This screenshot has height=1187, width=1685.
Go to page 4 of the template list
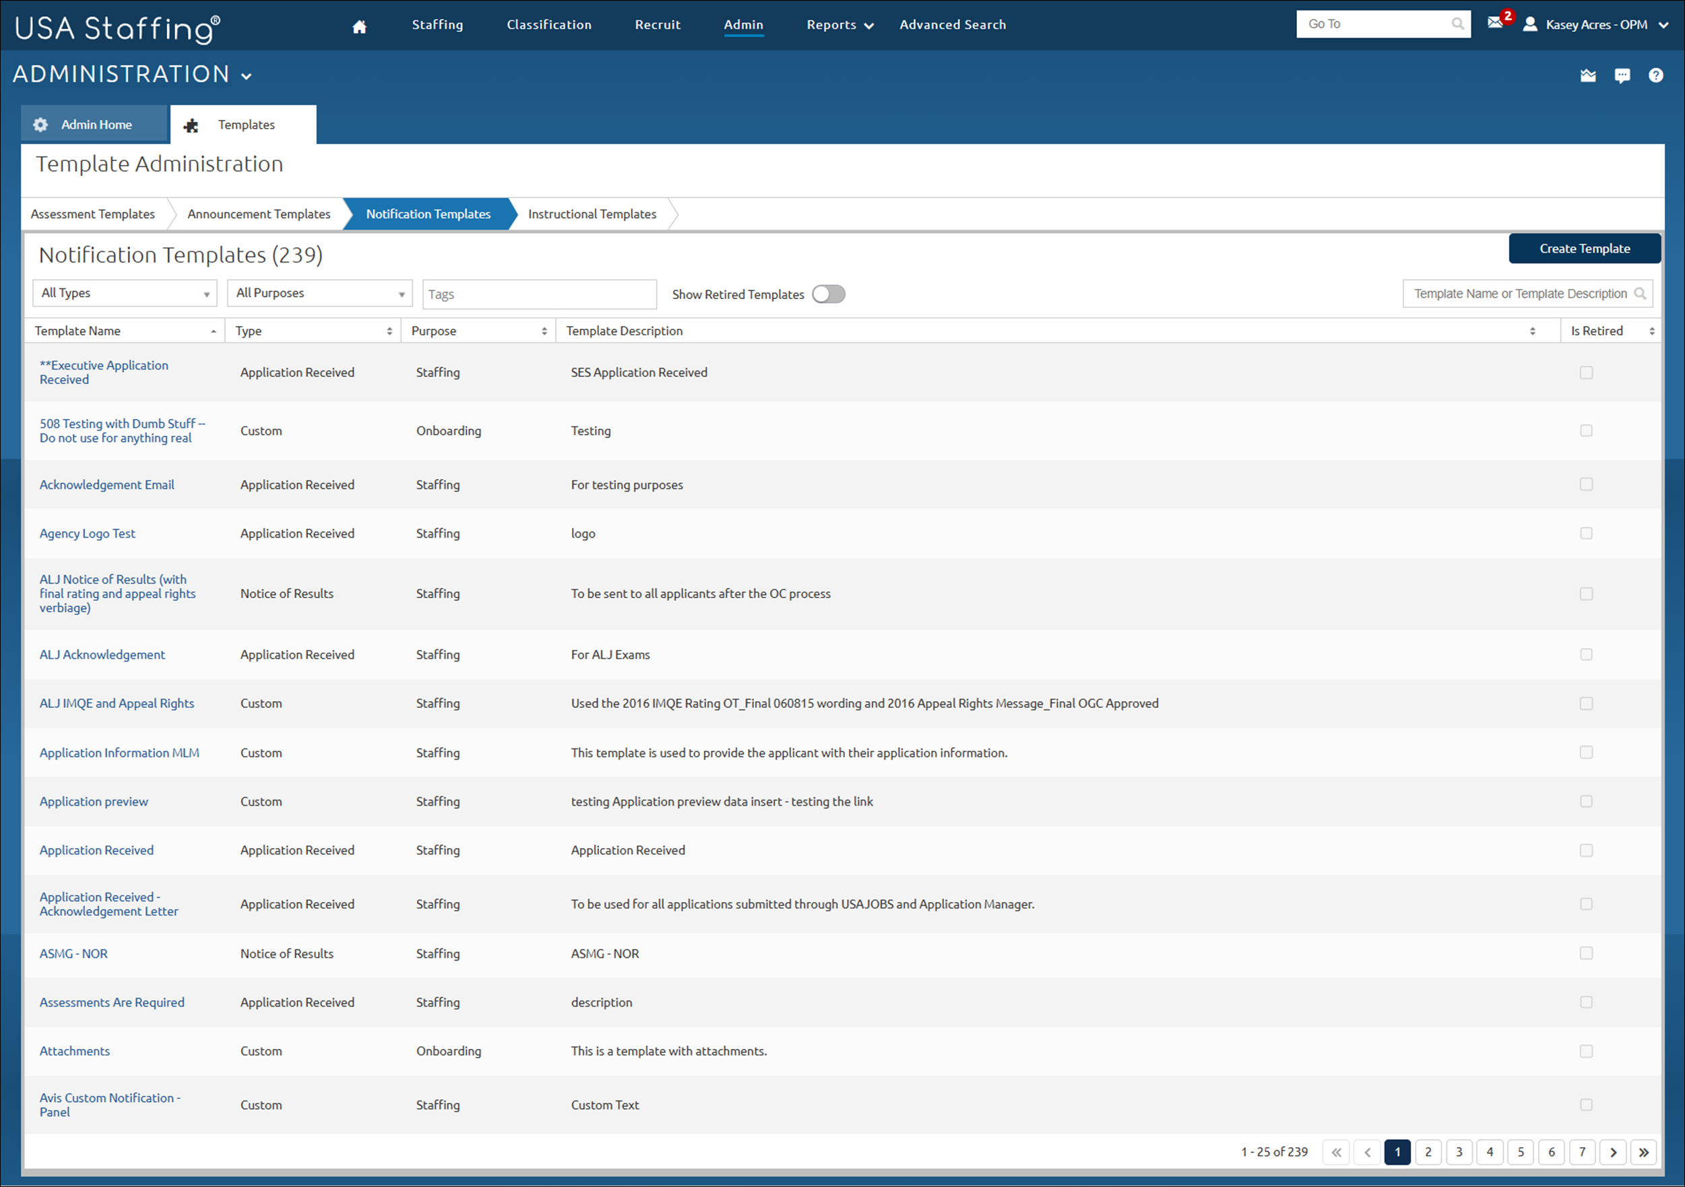click(x=1490, y=1152)
